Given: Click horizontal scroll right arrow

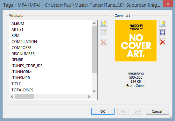Looking at the screenshot, I should tap(89, 96).
